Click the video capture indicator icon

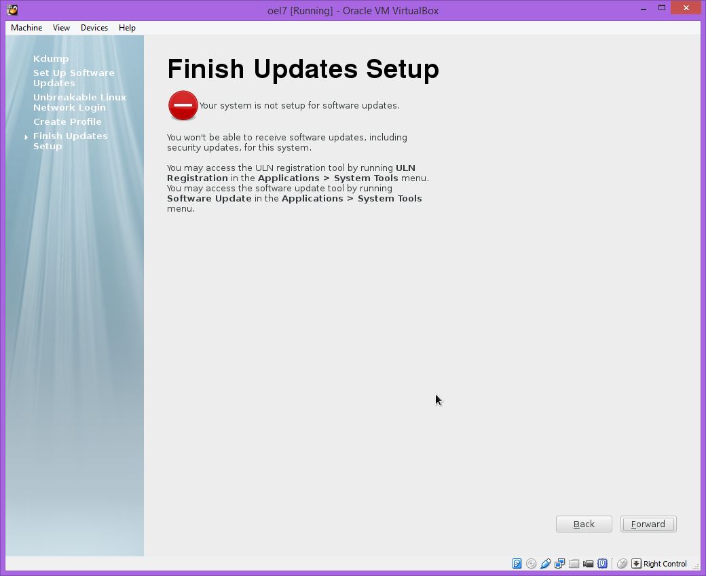coord(588,563)
